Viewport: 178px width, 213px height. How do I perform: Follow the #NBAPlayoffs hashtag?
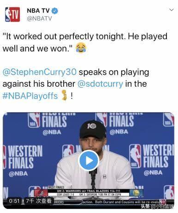tap(30, 96)
